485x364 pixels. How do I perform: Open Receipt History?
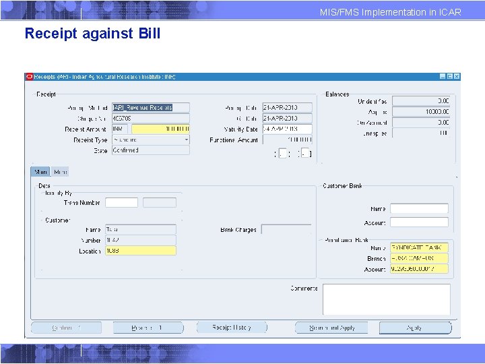click(232, 328)
